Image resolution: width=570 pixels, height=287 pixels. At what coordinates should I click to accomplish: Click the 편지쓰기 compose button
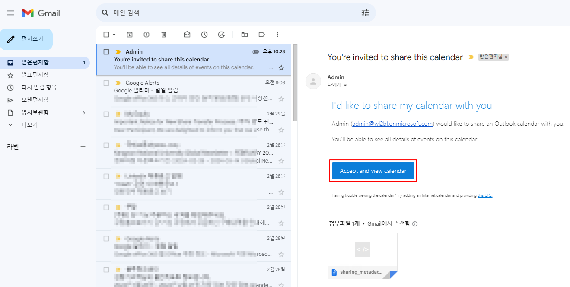(26, 39)
